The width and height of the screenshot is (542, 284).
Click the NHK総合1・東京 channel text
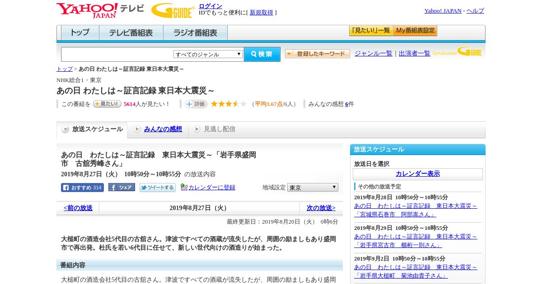tap(79, 80)
